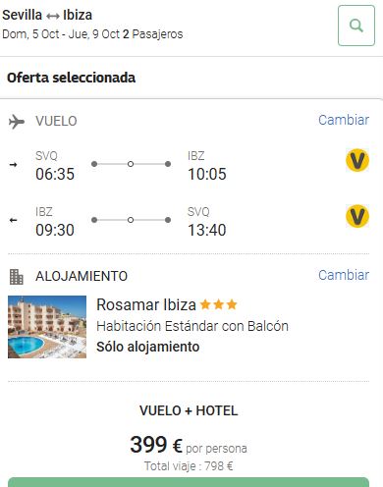The height and width of the screenshot is (487, 383).
Task: Select the Sevilla Ibiza route header
Action: [47, 15]
